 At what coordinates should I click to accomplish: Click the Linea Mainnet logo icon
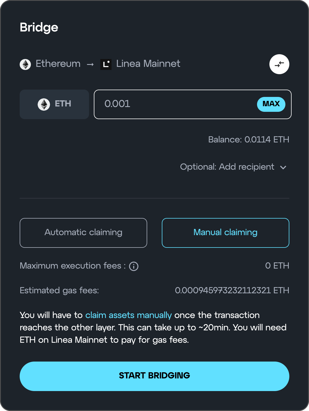click(106, 64)
